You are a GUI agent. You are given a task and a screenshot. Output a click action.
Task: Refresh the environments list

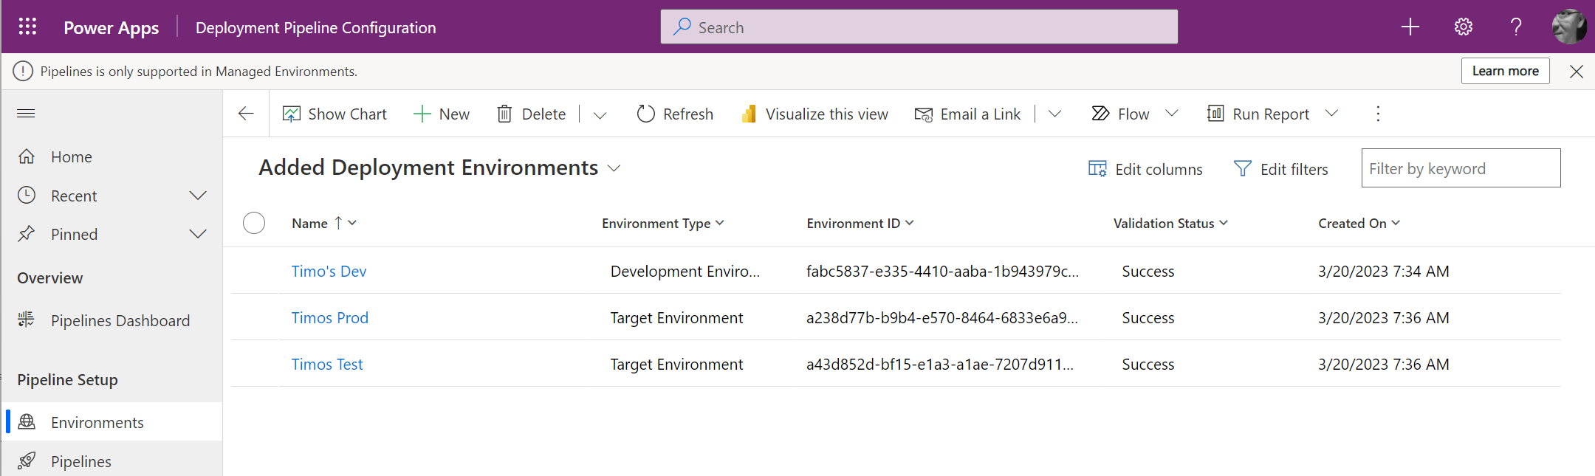tap(675, 114)
